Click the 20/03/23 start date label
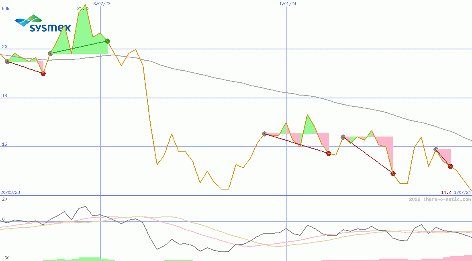The width and height of the screenshot is (472, 261). pyautogui.click(x=10, y=192)
